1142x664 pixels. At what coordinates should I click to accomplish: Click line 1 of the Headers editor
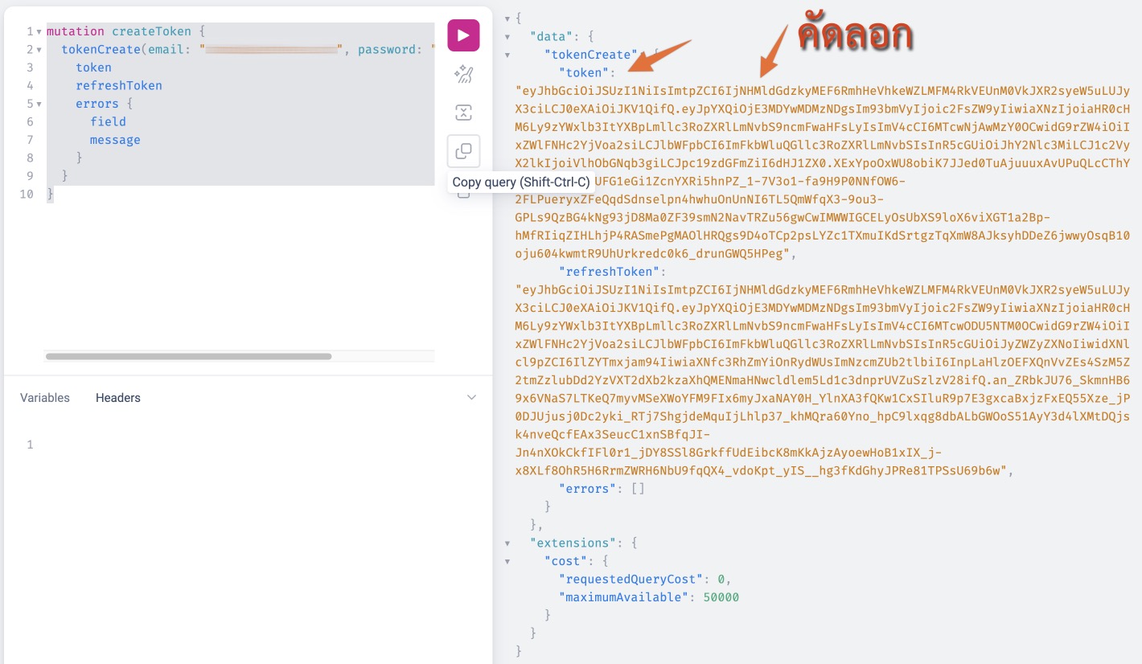tap(241, 445)
